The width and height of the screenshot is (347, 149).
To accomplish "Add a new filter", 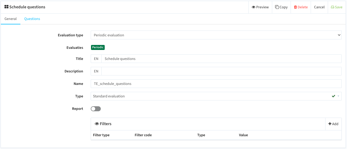I will click(x=333, y=124).
